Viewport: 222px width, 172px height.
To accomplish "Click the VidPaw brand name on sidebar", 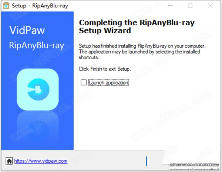I will point(24,31).
